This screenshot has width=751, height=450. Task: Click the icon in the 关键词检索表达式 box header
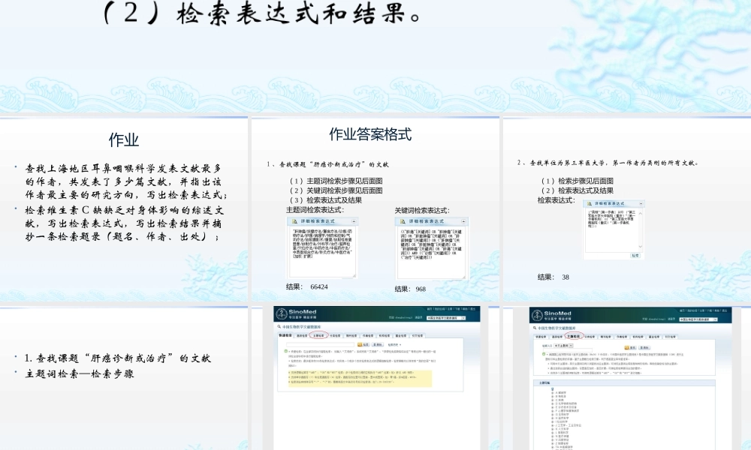[x=403, y=223]
